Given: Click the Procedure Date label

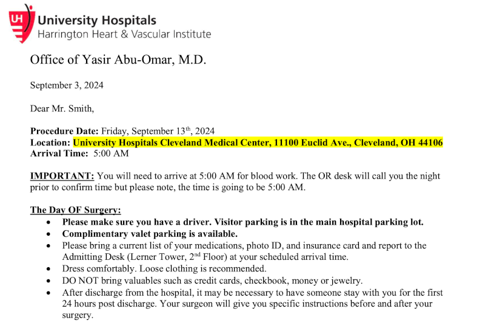Looking at the screenshot, I should pyautogui.click(x=65, y=131).
